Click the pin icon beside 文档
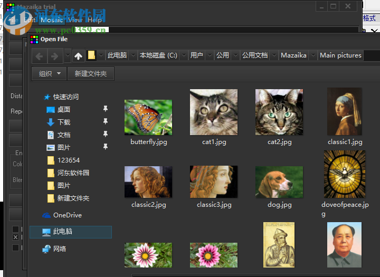 pos(106,134)
